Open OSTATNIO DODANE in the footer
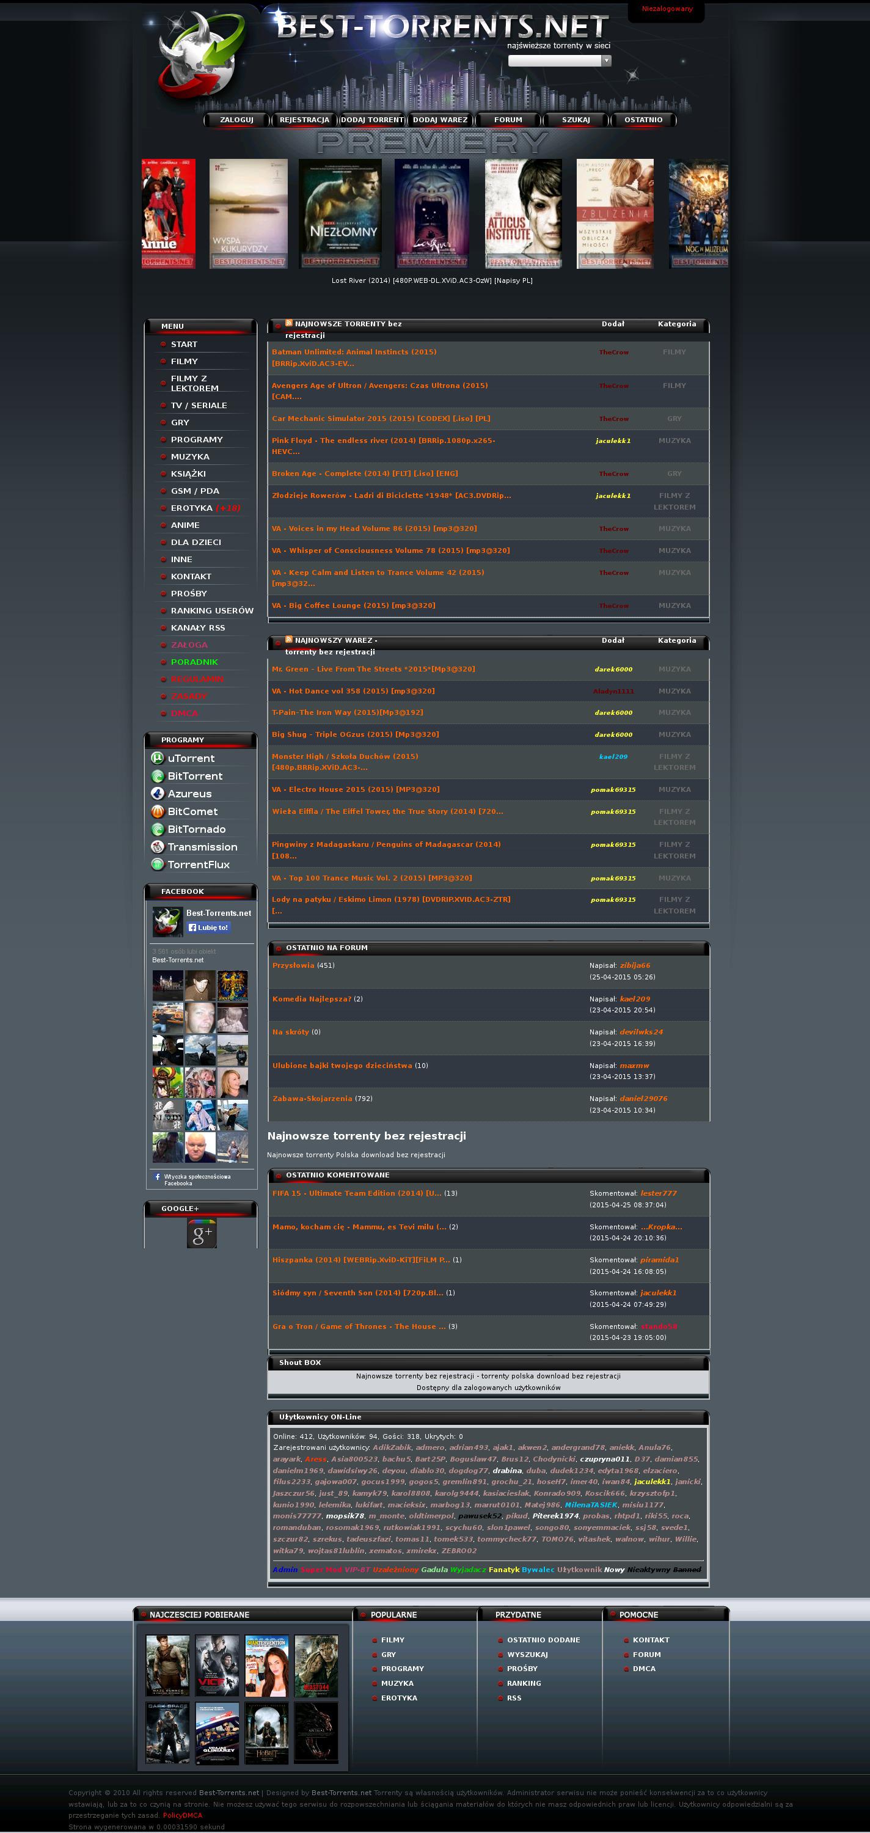Image resolution: width=870 pixels, height=1833 pixels. point(544,1639)
